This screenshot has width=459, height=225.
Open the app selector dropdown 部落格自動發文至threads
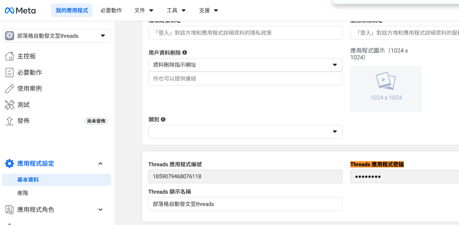[x=57, y=36]
